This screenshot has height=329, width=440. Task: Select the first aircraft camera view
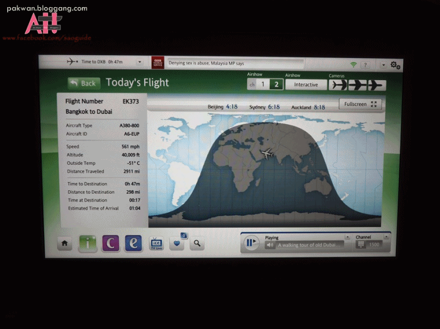pos(338,85)
